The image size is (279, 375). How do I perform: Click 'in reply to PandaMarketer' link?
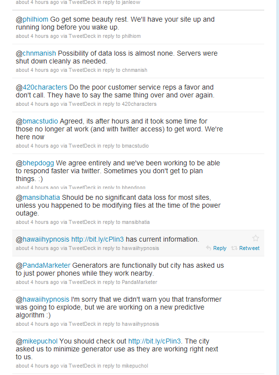tap(127, 282)
